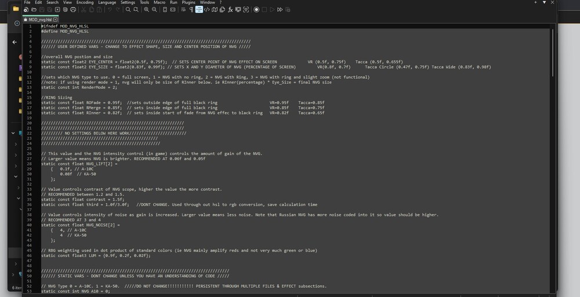The width and height of the screenshot is (580, 297).
Task: Open the Edit menu
Action: click(x=38, y=2)
